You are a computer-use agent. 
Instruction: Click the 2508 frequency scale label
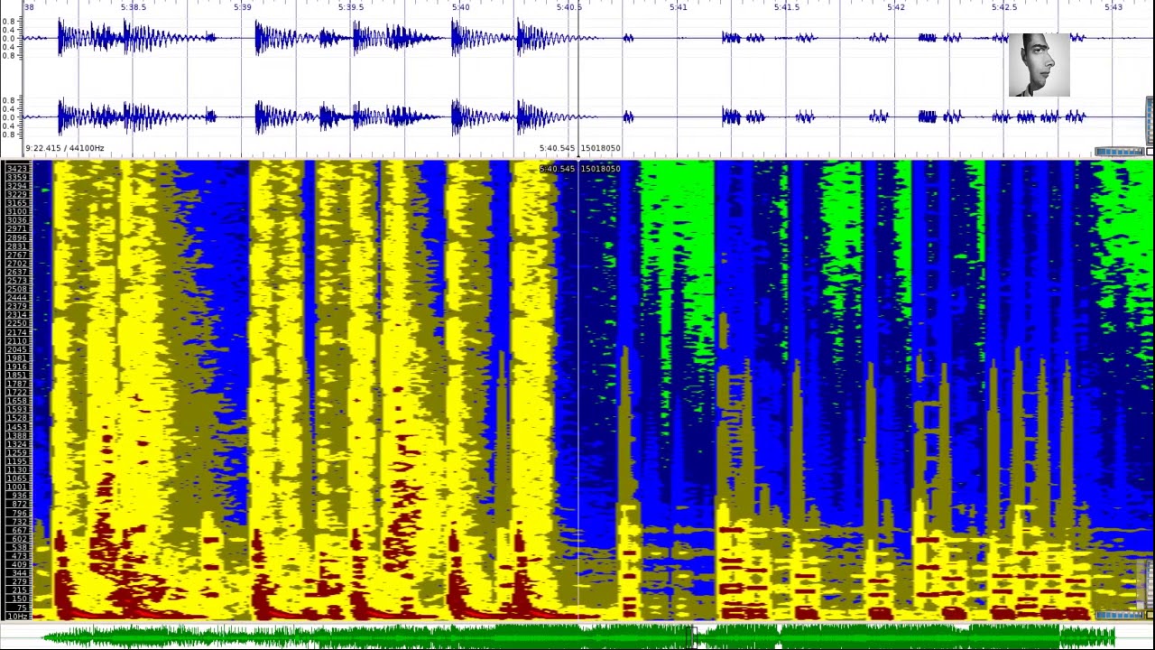click(17, 289)
